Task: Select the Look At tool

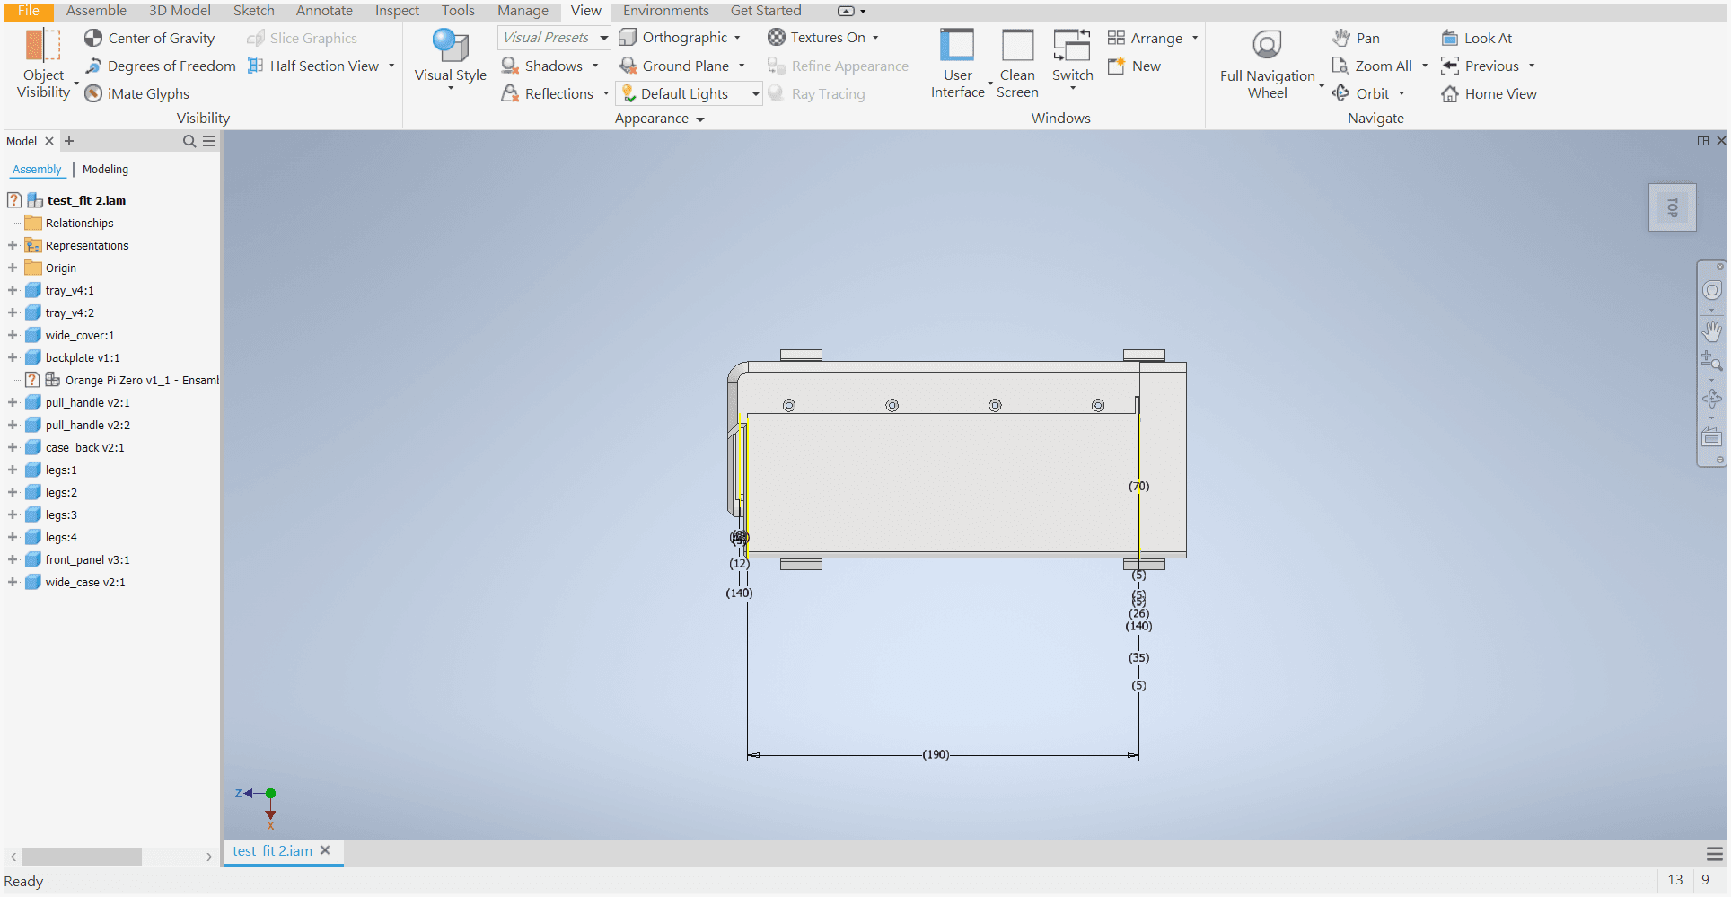Action: click(1477, 38)
